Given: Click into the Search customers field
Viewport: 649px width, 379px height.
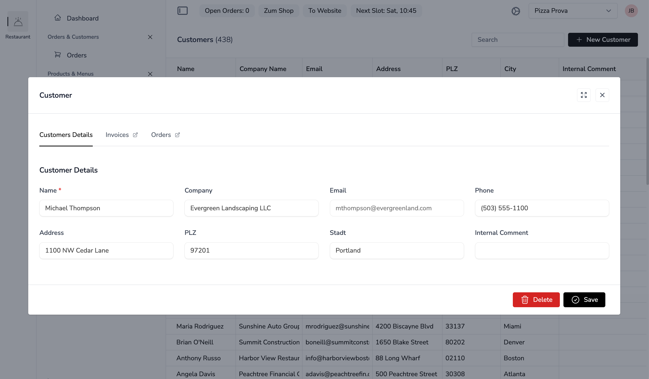Looking at the screenshot, I should pos(518,39).
